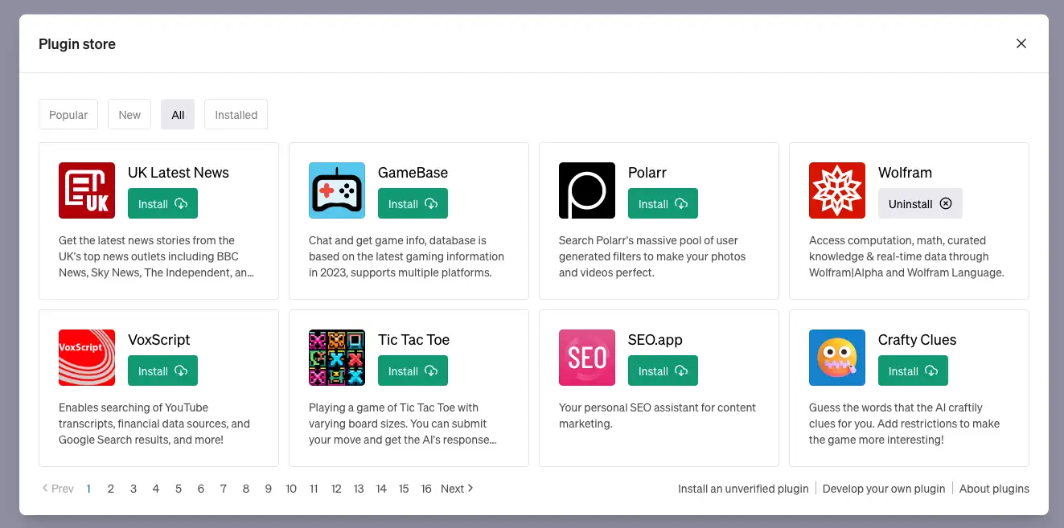The height and width of the screenshot is (528, 1064).
Task: Install the GameBase plugin
Action: [x=412, y=203]
